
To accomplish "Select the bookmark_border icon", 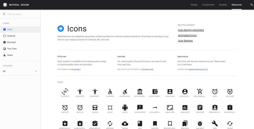I will 170,124.
